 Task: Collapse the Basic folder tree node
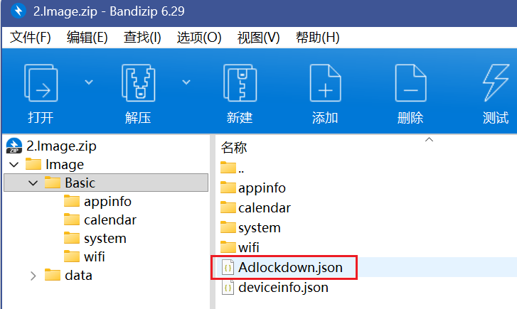pos(33,183)
